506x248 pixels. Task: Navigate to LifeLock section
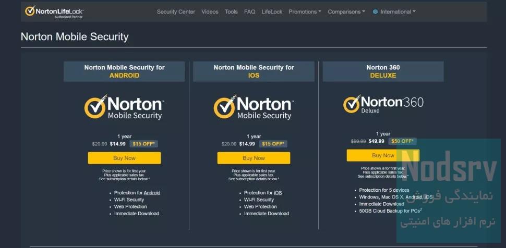coord(272,11)
